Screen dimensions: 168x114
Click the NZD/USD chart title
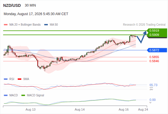[x=12, y=5]
